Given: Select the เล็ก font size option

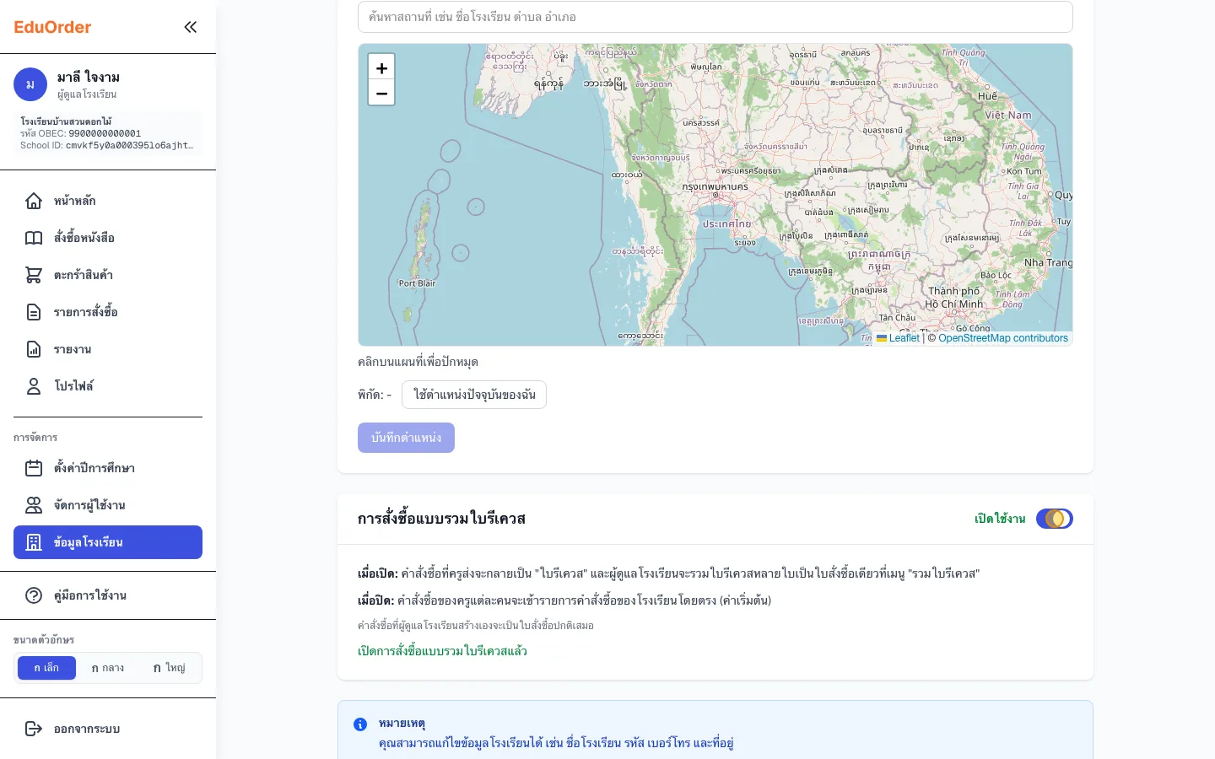Looking at the screenshot, I should [x=46, y=668].
